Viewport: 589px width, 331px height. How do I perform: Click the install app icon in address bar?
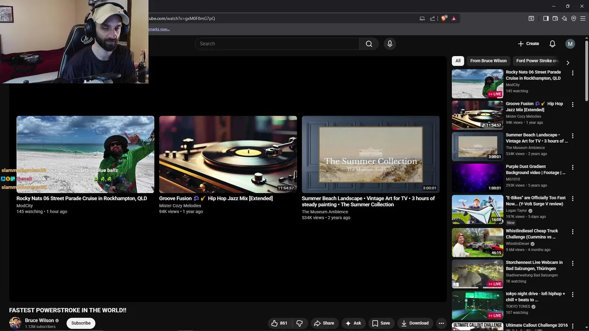click(422, 18)
